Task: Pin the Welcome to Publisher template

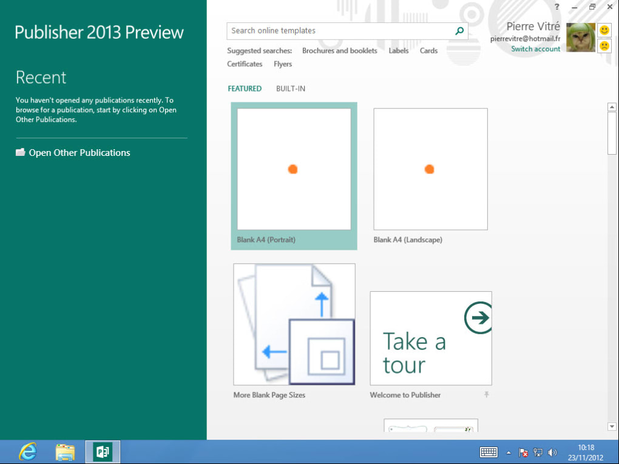Action: pos(486,395)
